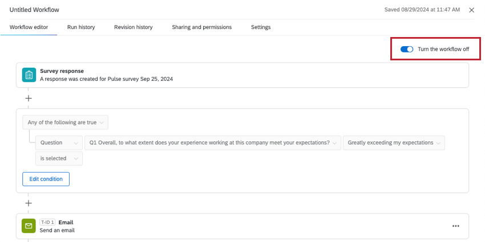Viewport: 485px width, 242px height.
Task: Open the 'is selected' operator dropdown
Action: 59,158
